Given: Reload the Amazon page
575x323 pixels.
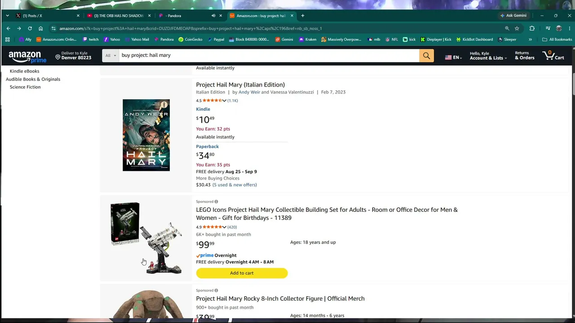Looking at the screenshot, I should click(30, 28).
